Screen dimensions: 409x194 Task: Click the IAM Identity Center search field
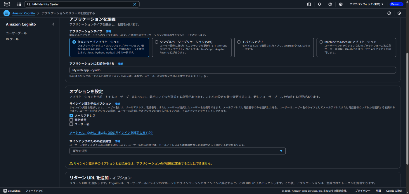pyautogui.click(x=82, y=4)
